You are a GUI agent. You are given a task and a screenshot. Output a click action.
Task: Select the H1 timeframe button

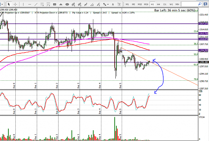(x=152, y=4)
